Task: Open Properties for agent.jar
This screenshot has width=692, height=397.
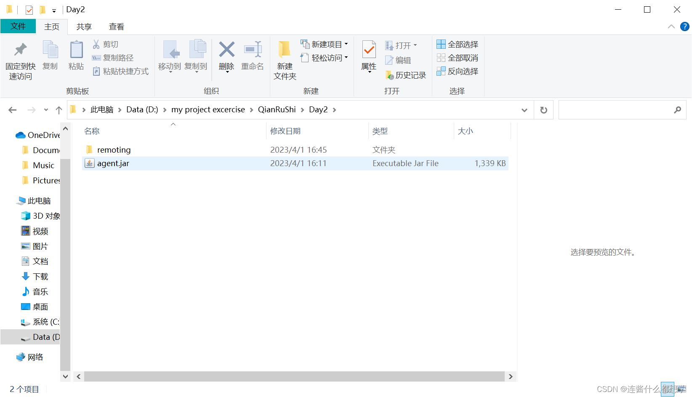Action: pos(368,57)
